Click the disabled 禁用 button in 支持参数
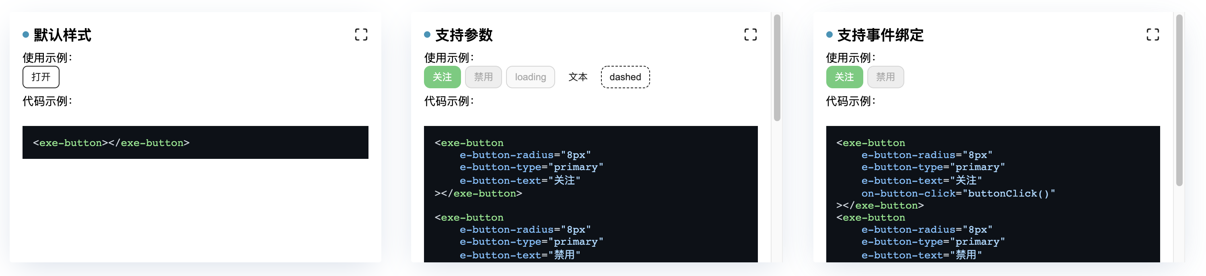The width and height of the screenshot is (1206, 276). [x=483, y=77]
